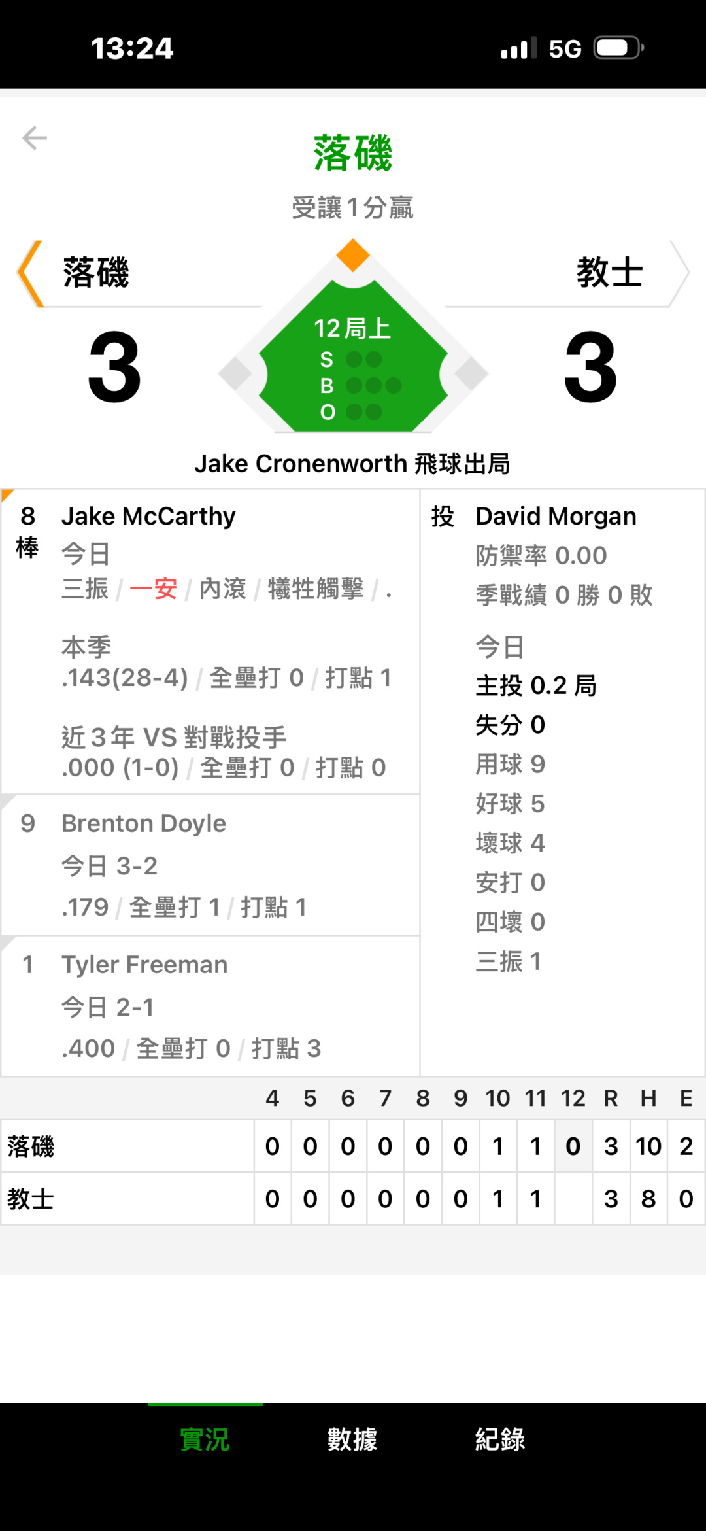Tap the right chevron beside 教士
Viewport: 706px width, 1531px height.
click(679, 273)
